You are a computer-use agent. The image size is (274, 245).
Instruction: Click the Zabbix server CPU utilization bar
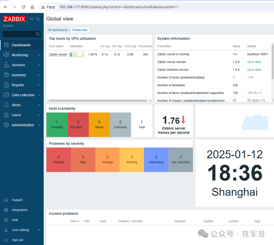(x=77, y=54)
